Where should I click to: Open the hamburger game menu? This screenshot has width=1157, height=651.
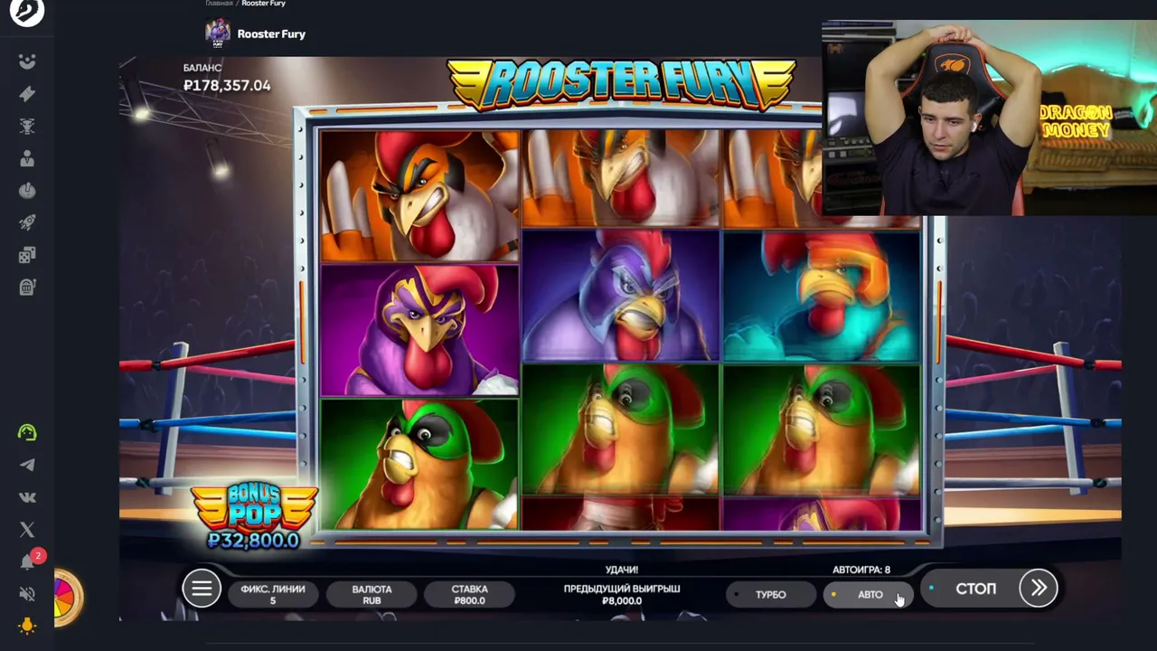[x=202, y=590]
